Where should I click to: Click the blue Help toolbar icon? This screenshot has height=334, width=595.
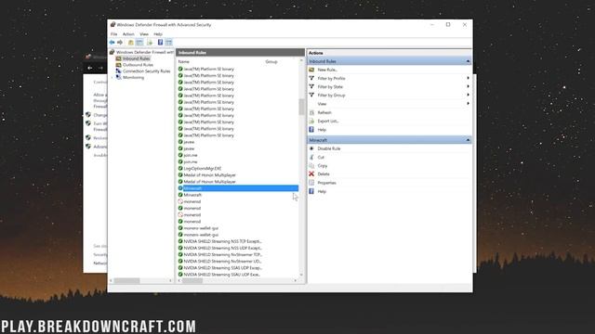pos(160,43)
